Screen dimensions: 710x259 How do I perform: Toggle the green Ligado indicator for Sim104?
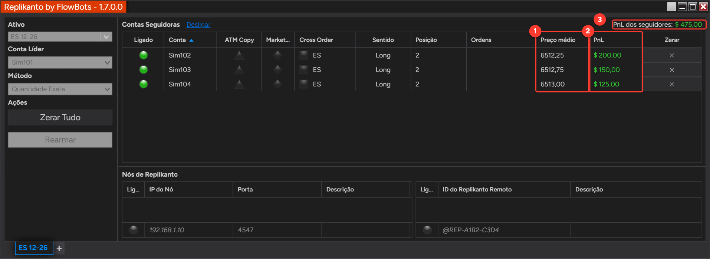pos(144,84)
